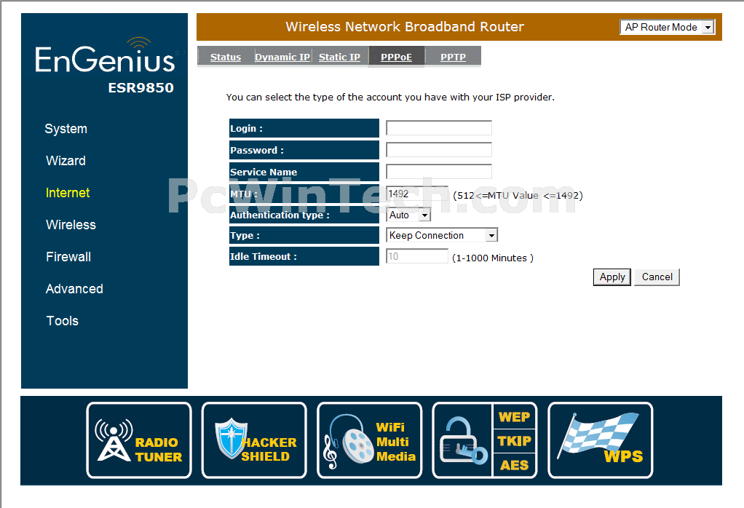The width and height of the screenshot is (744, 508).
Task: Focus the Password input field
Action: (439, 150)
